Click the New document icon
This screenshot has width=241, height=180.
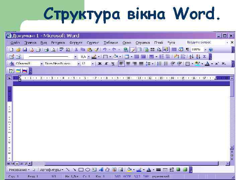coord(11,50)
